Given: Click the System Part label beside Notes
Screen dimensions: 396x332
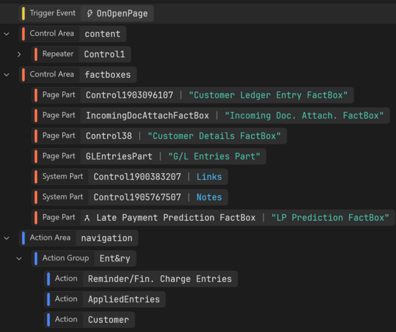Looking at the screenshot, I should tap(63, 197).
